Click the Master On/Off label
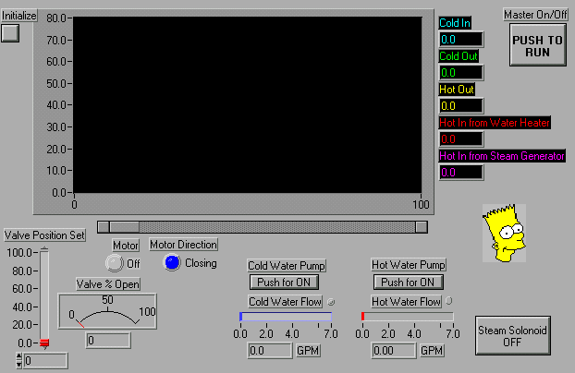 point(535,15)
